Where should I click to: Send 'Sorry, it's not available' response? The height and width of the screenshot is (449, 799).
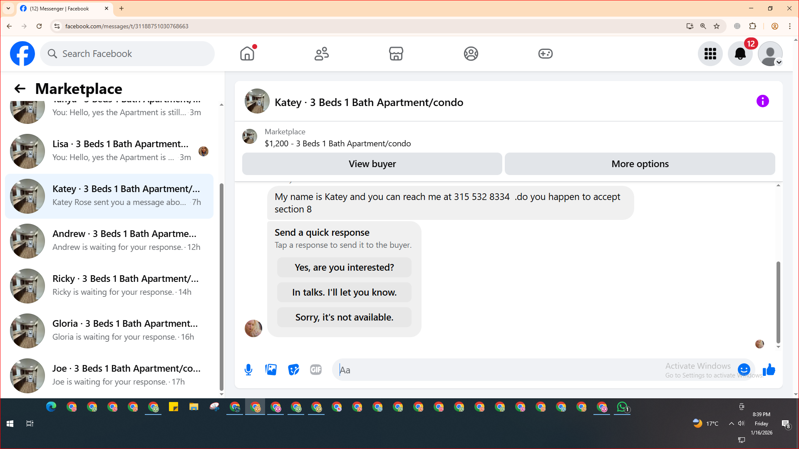tap(344, 317)
